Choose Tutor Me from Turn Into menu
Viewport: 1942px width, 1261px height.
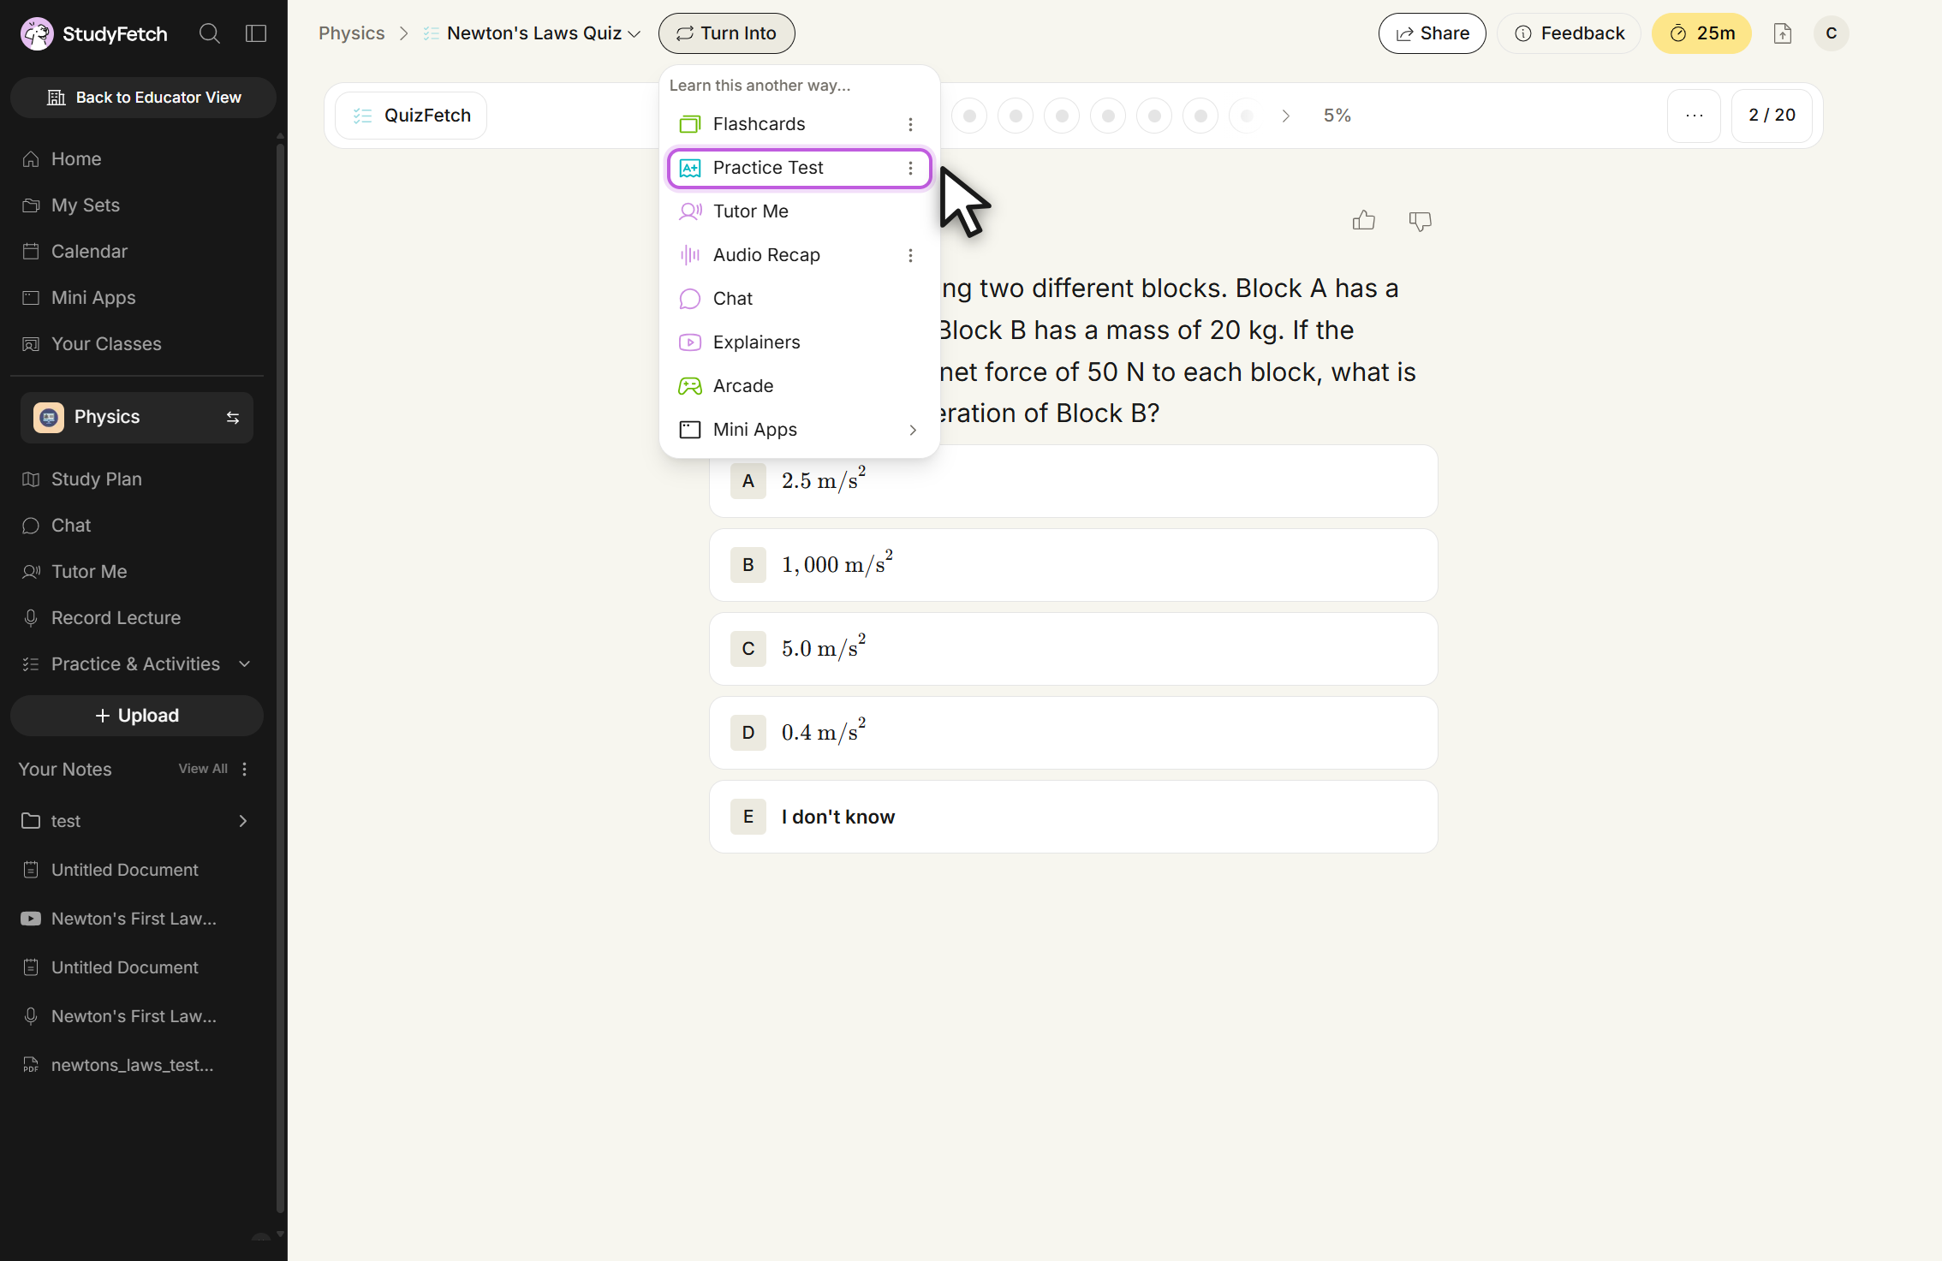(799, 211)
